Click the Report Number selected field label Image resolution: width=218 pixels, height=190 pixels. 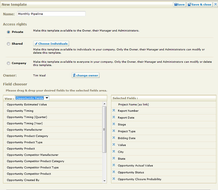128,111
